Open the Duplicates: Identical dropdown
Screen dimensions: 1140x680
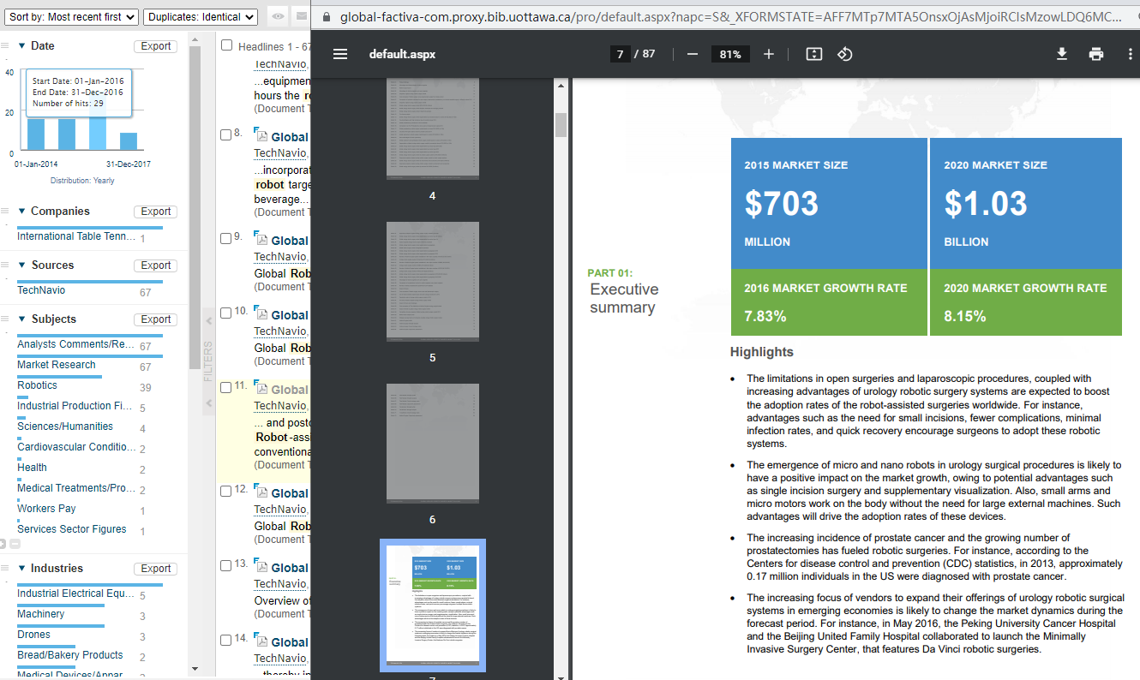201,17
